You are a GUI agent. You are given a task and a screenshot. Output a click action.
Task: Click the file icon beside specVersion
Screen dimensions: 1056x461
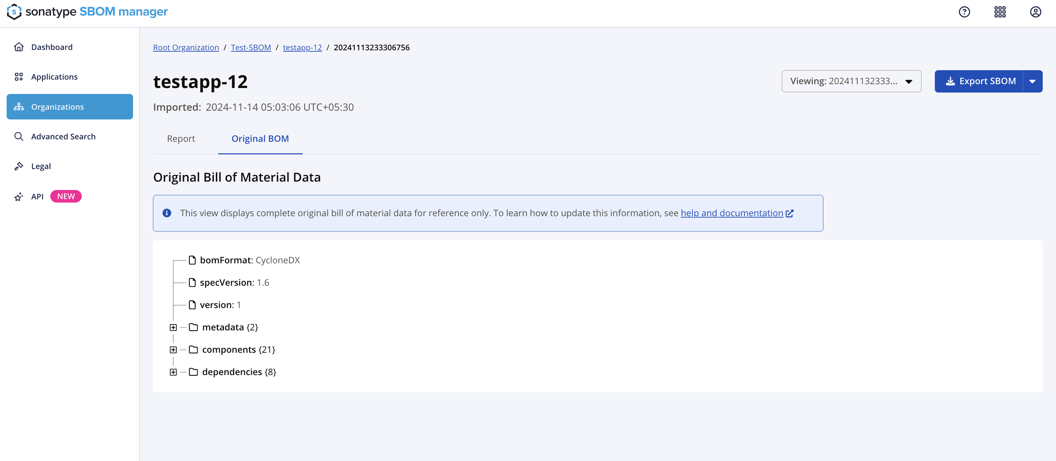click(x=192, y=283)
